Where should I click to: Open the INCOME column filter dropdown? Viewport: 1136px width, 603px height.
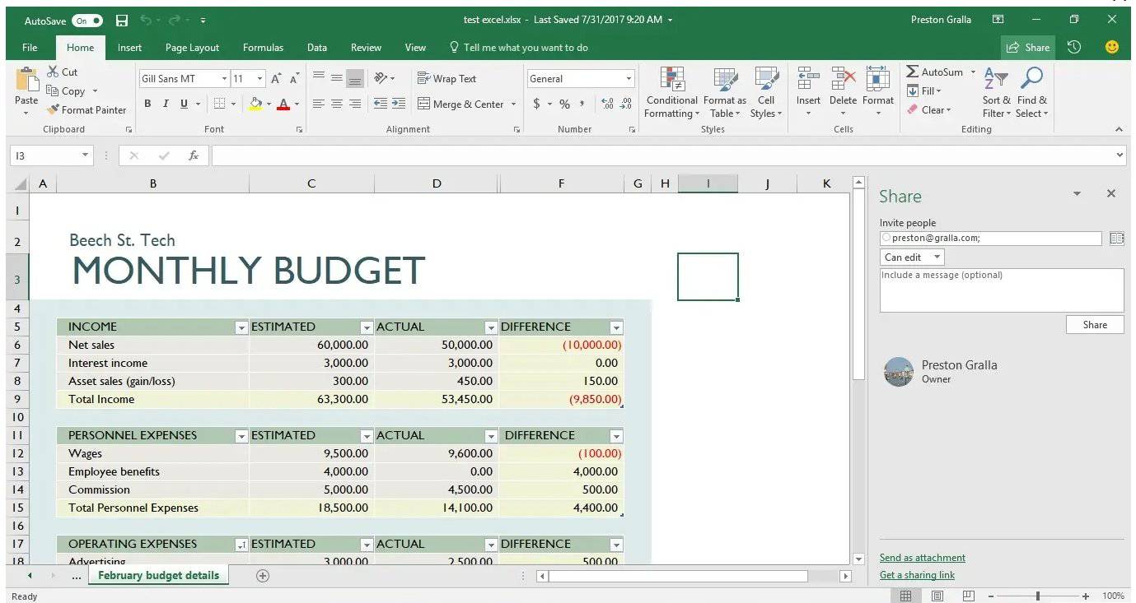click(x=241, y=327)
